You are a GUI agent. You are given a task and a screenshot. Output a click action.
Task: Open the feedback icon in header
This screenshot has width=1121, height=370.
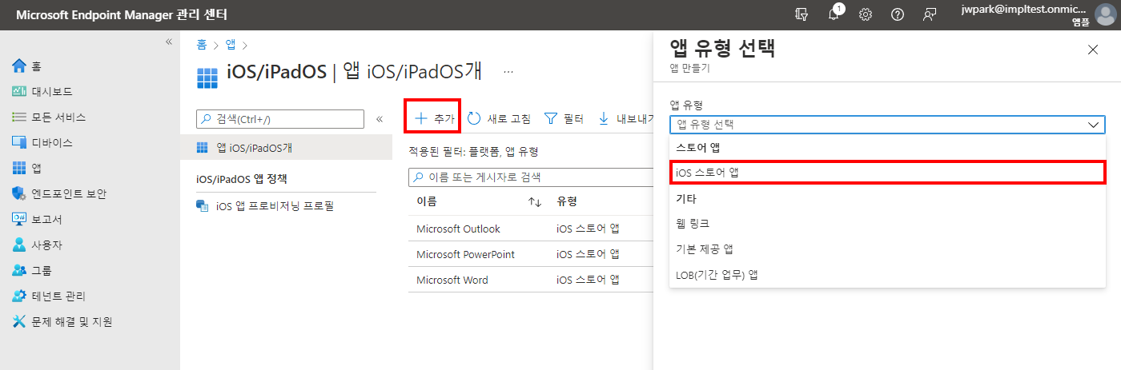(x=930, y=14)
